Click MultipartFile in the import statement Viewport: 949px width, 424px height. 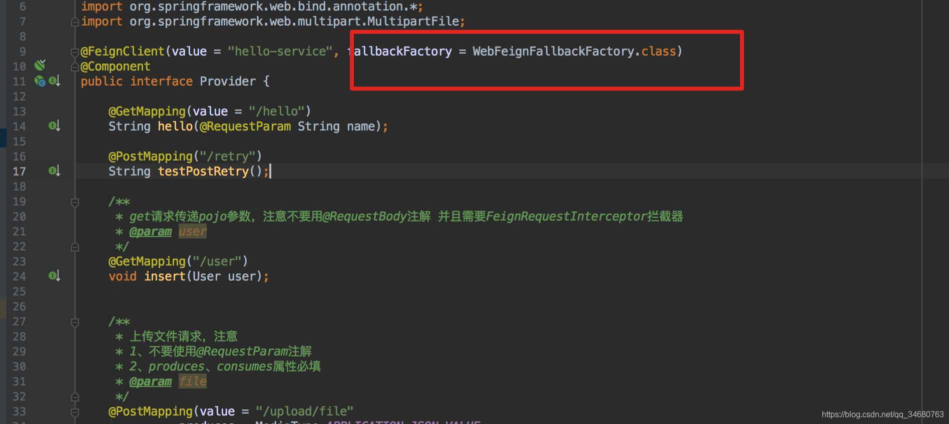[x=413, y=21]
